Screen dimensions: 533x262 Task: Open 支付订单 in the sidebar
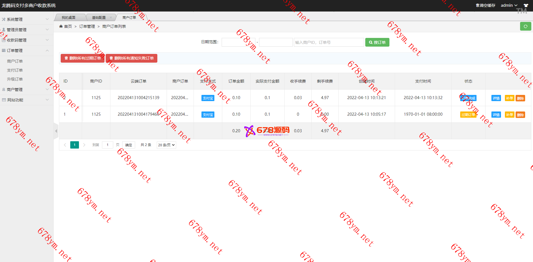click(x=15, y=70)
